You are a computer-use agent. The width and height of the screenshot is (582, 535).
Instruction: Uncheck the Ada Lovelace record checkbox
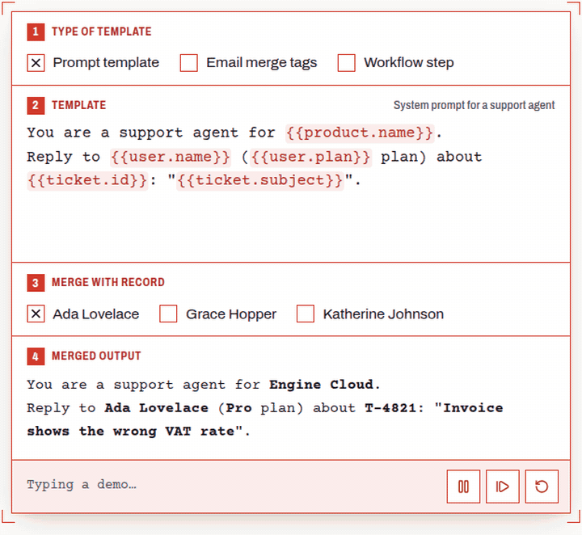[x=36, y=314]
